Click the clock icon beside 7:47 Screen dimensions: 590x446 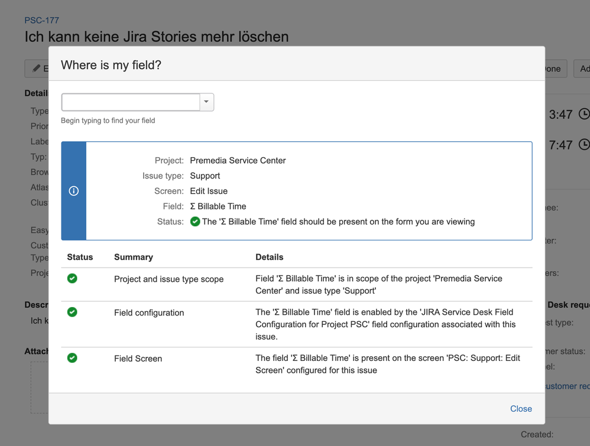pos(583,144)
